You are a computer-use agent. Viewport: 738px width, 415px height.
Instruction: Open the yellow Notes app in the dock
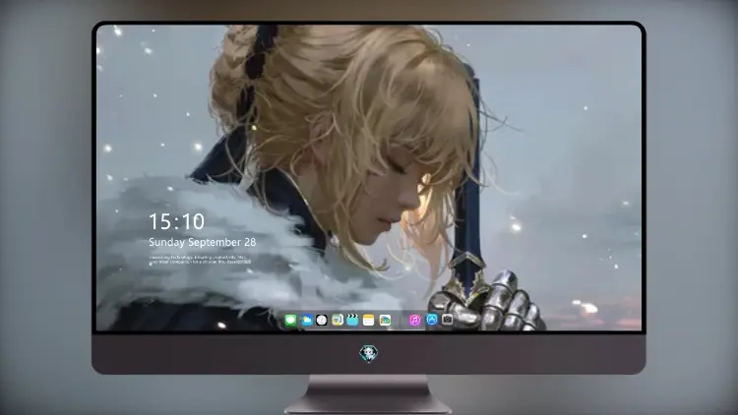click(369, 321)
